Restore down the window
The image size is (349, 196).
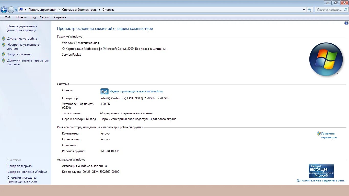click(x=336, y=3)
